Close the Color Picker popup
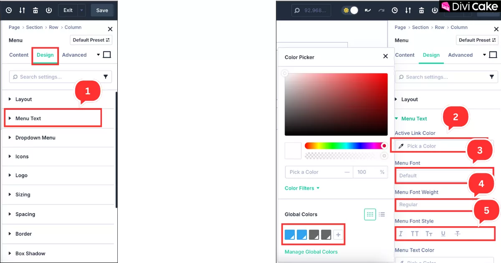Image resolution: width=501 pixels, height=263 pixels. (385, 56)
